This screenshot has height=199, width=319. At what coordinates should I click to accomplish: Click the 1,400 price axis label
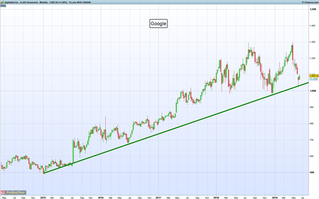[313, 26]
